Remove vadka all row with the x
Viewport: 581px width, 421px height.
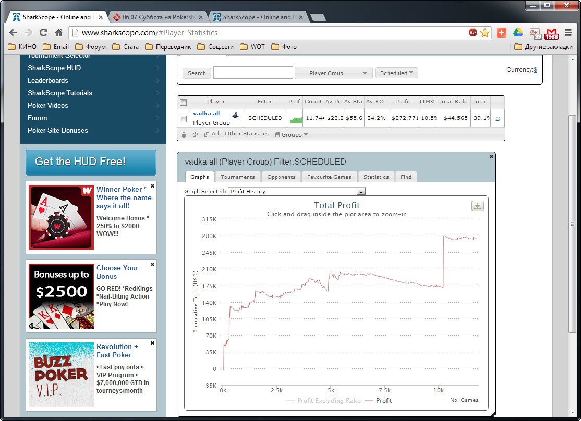coord(498,119)
